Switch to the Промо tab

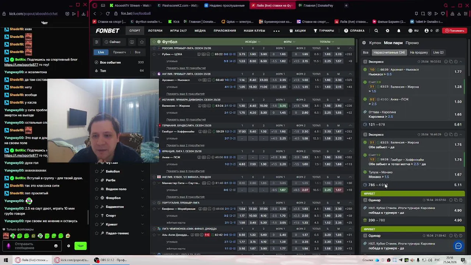pyautogui.click(x=412, y=43)
